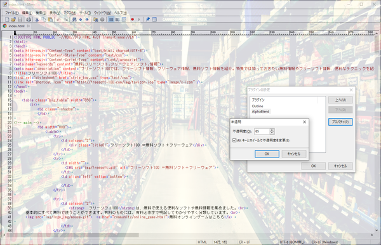Cancel the プラグインの設定 dialog
The width and height of the screenshot is (381, 245).
click(340, 166)
